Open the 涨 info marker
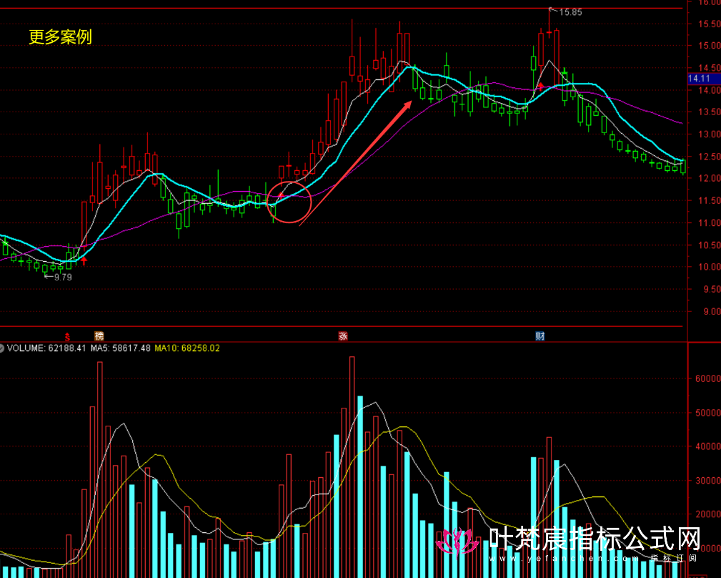The width and height of the screenshot is (721, 578). tap(342, 336)
